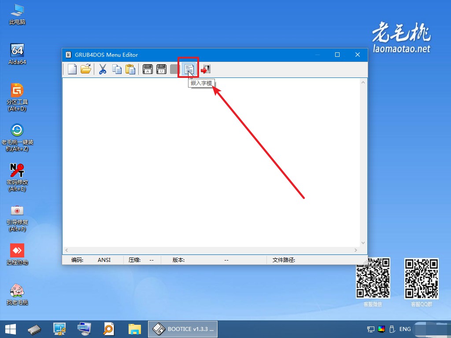
Task: Click horizontal scrollbar right arrow
Action: click(x=356, y=250)
